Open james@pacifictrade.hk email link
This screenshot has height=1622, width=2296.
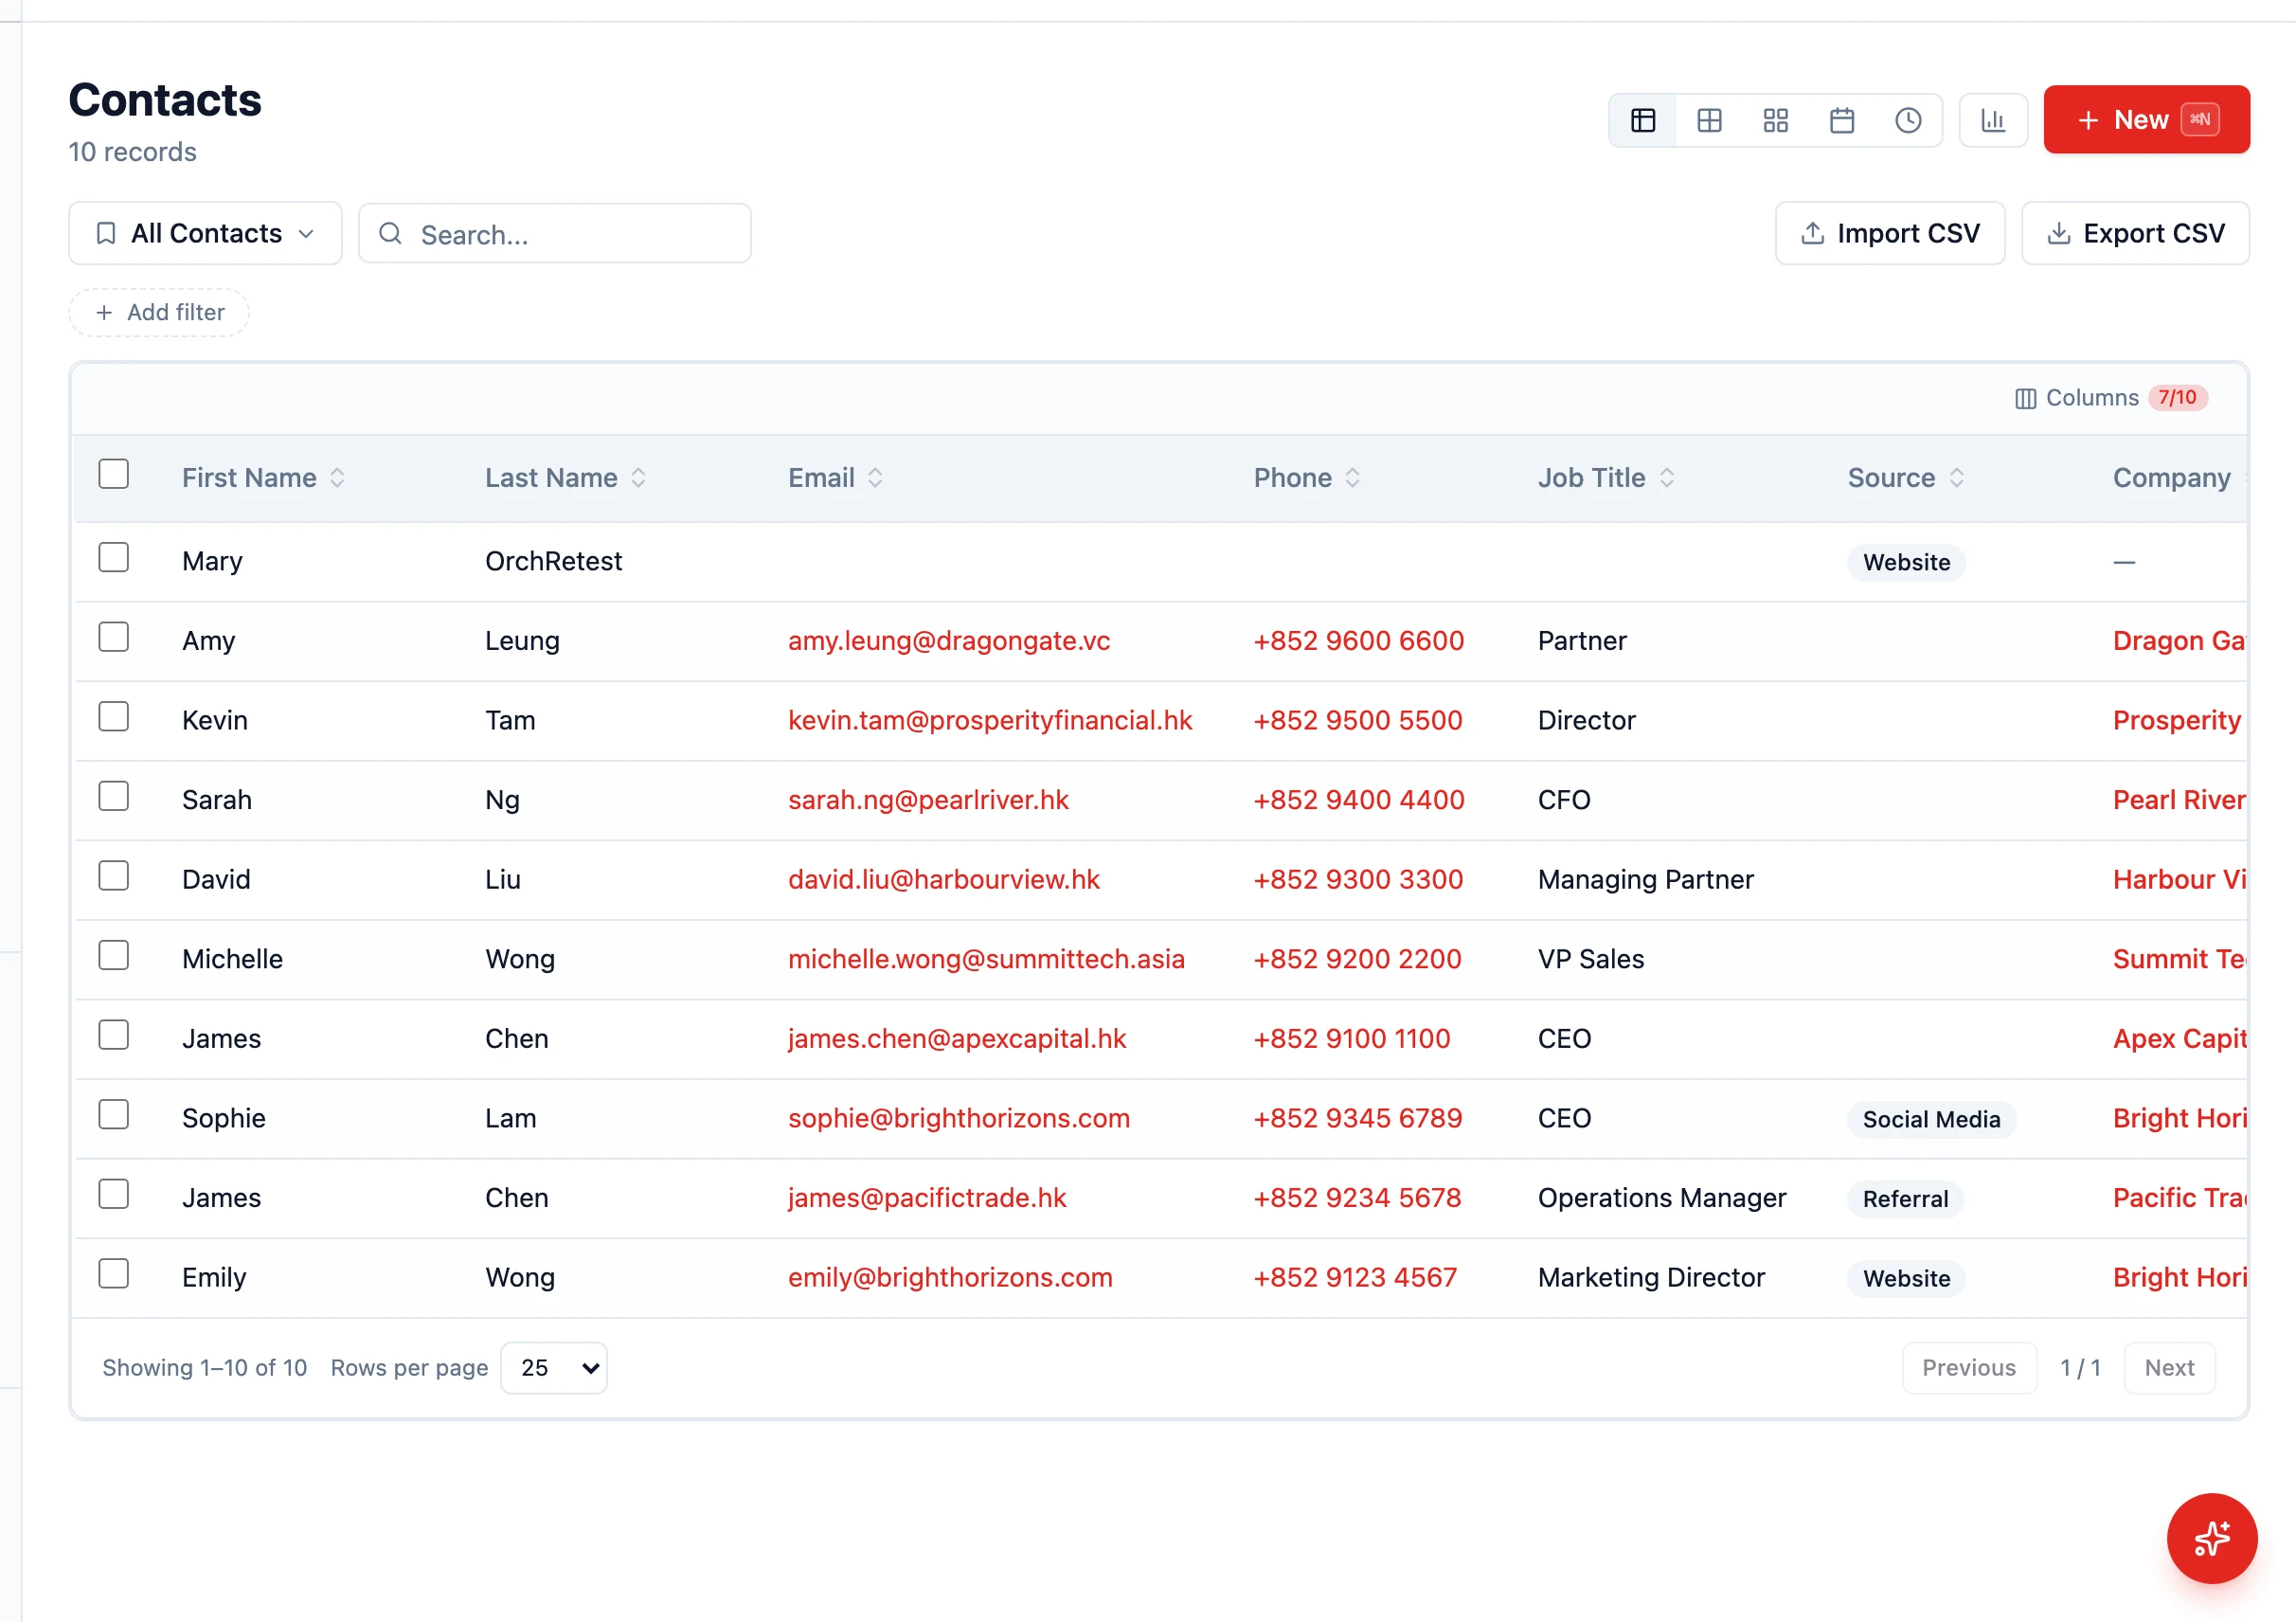click(927, 1197)
